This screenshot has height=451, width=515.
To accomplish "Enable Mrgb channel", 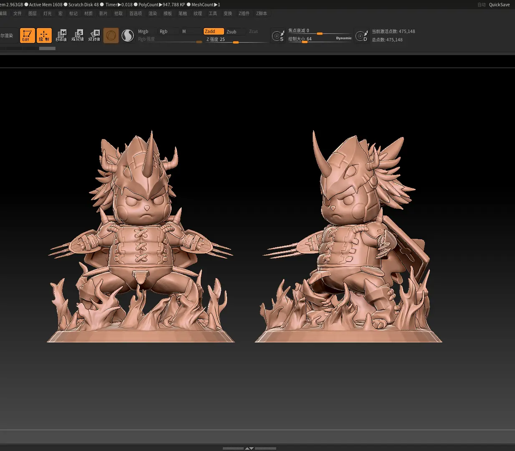I will coord(147,31).
